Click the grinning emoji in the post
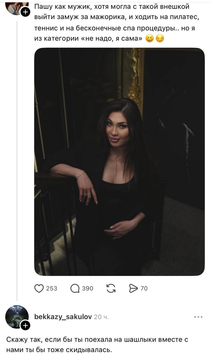The height and width of the screenshot is (358, 211). 149,39
